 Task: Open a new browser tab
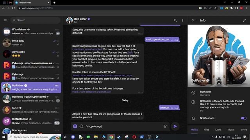(x=54, y=3)
